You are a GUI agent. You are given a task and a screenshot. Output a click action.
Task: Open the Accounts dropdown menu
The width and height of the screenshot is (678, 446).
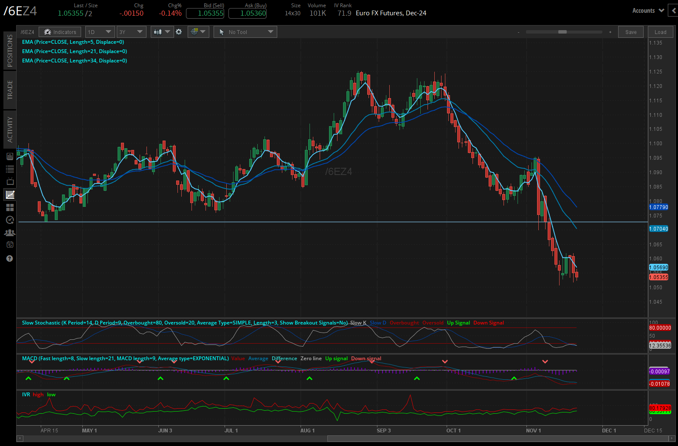coord(648,11)
